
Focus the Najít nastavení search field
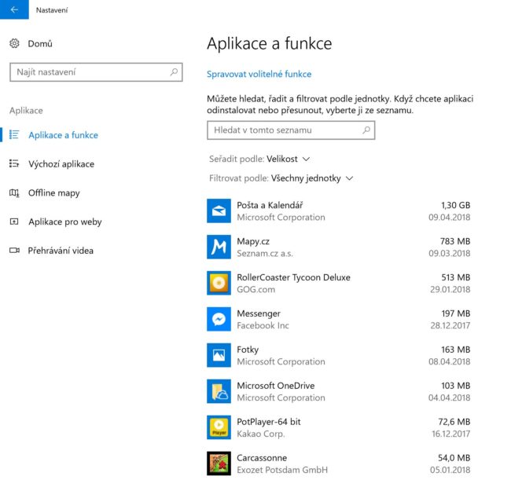(x=96, y=72)
